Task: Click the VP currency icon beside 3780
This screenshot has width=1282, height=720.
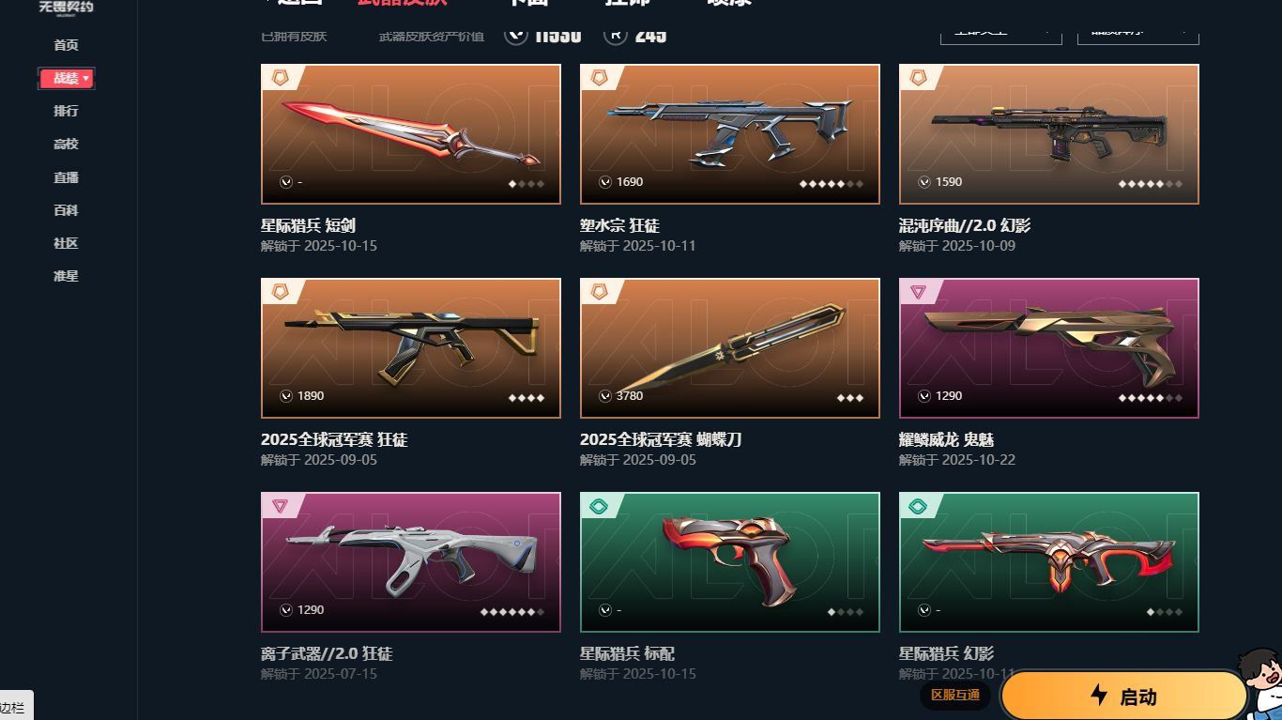Action: tap(605, 396)
